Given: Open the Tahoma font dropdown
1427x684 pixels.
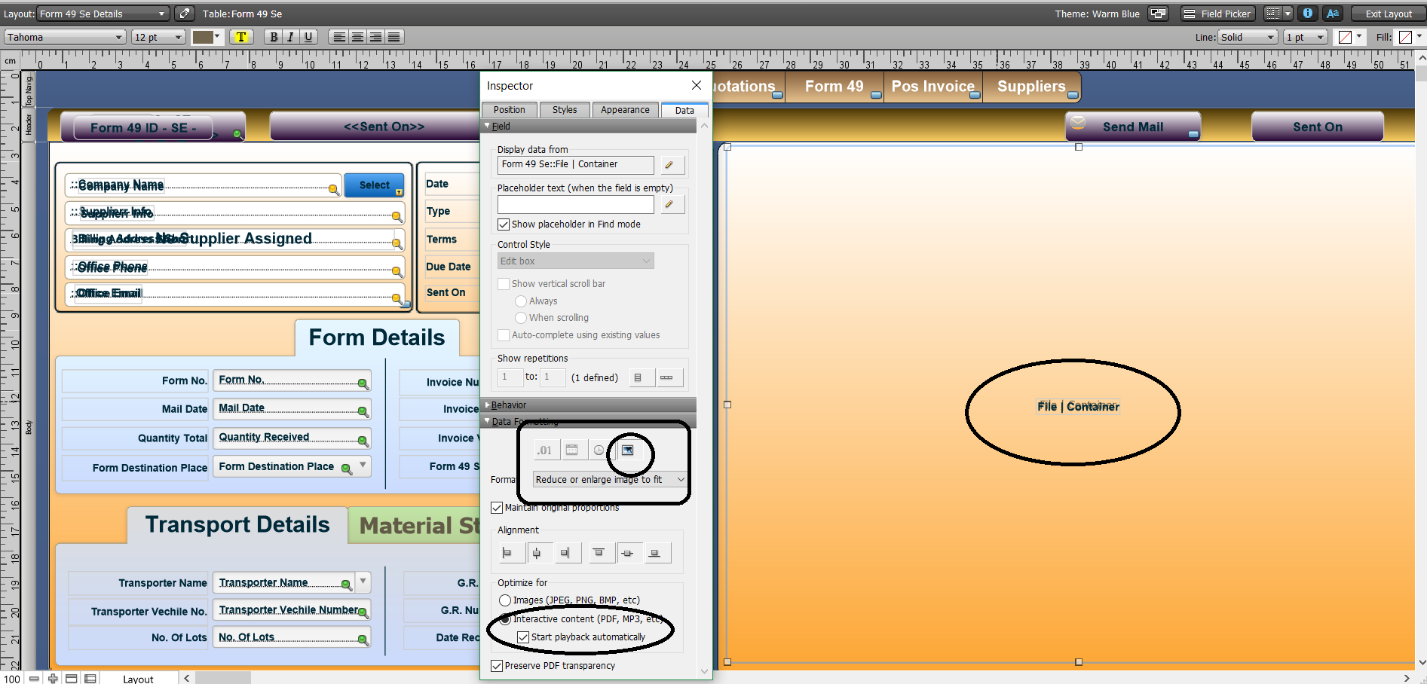Looking at the screenshot, I should point(64,37).
